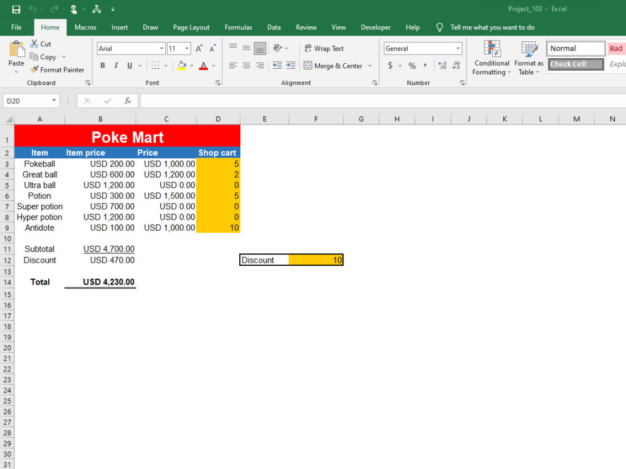Click Center alignment icon
Image resolution: width=626 pixels, height=469 pixels.
pyautogui.click(x=247, y=66)
